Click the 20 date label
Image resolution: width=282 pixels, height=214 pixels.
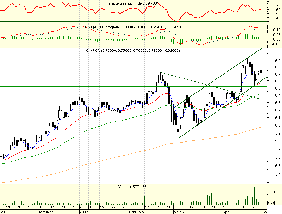(x=19, y=207)
